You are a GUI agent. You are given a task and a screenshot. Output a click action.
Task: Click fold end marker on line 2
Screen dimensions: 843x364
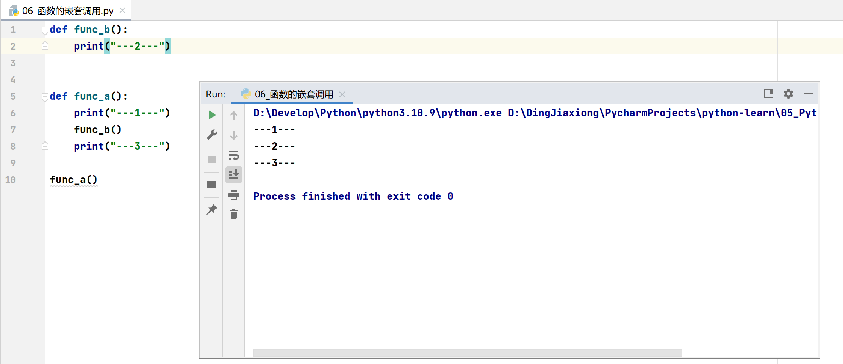[x=45, y=46]
